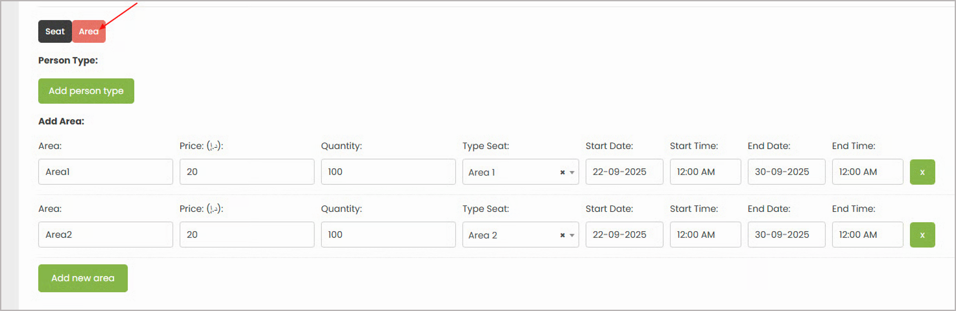Clear the Area 1 Type Seat selection
This screenshot has width=956, height=311.
click(x=562, y=172)
